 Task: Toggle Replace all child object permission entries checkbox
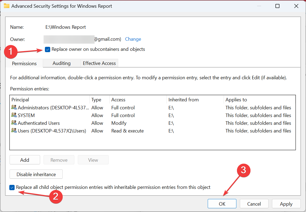(x=12, y=188)
